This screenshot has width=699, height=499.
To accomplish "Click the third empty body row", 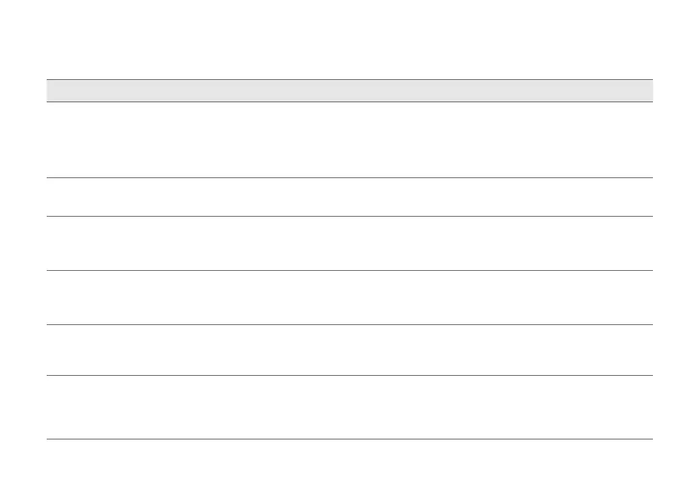I will pos(349,243).
